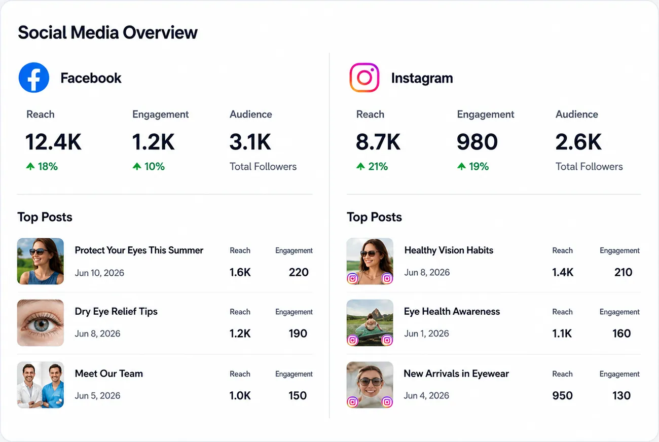Open the 'Eye Health Awareness' post title
This screenshot has width=659, height=442.
pyautogui.click(x=452, y=312)
